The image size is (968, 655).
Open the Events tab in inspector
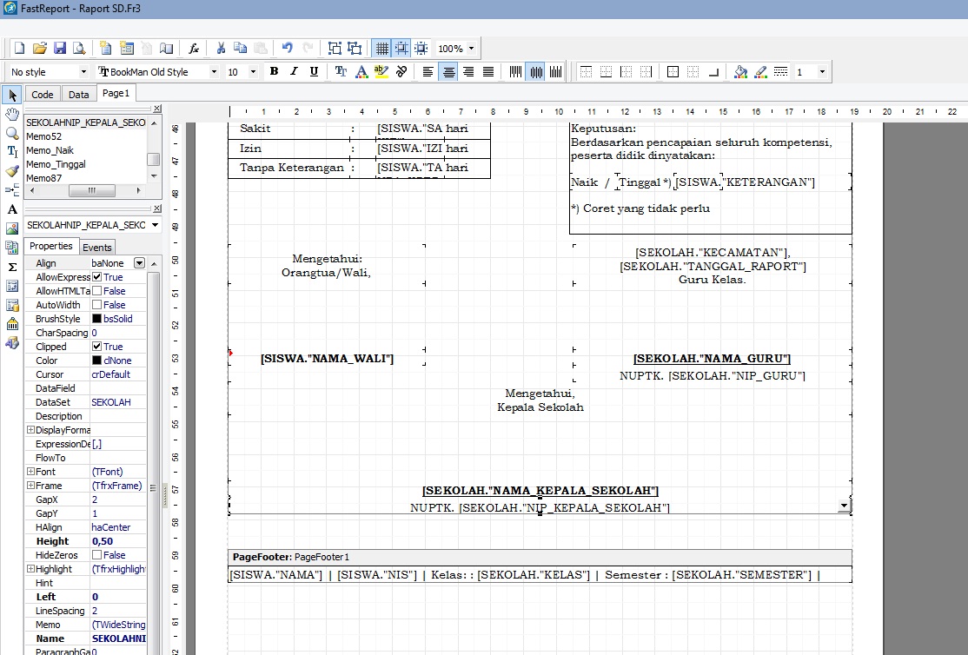click(97, 248)
